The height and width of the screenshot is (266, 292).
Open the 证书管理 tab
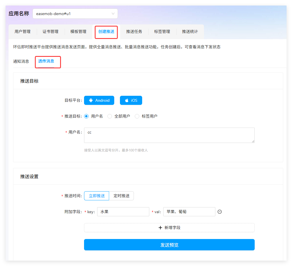point(50,32)
